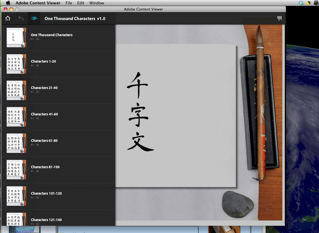Click the yellow-and-black round menu bar status icon

(x=308, y=3)
